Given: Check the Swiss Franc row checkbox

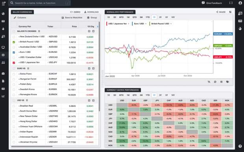Looking at the screenshot, I should [14, 74].
